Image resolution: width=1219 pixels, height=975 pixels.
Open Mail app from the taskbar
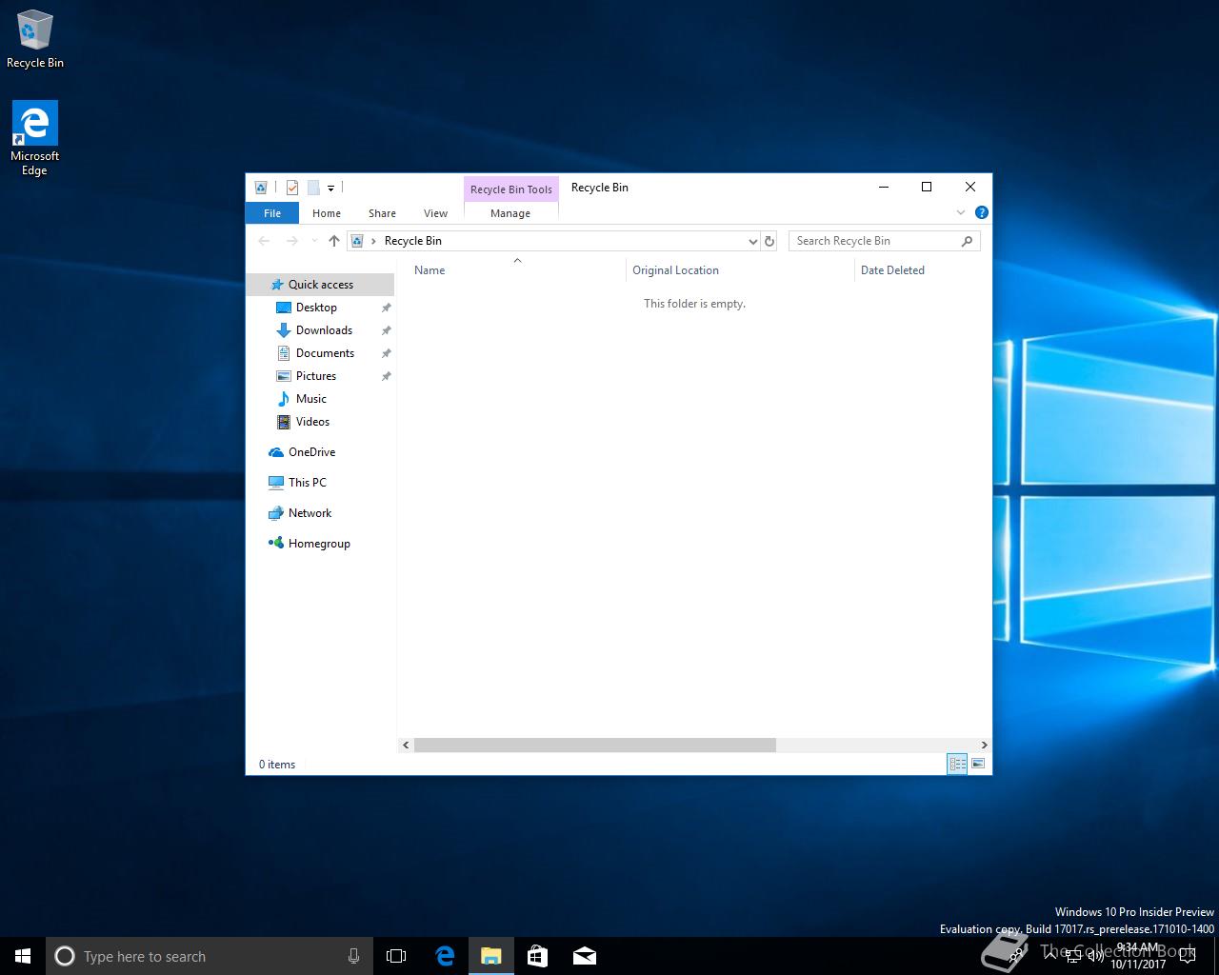pos(584,956)
